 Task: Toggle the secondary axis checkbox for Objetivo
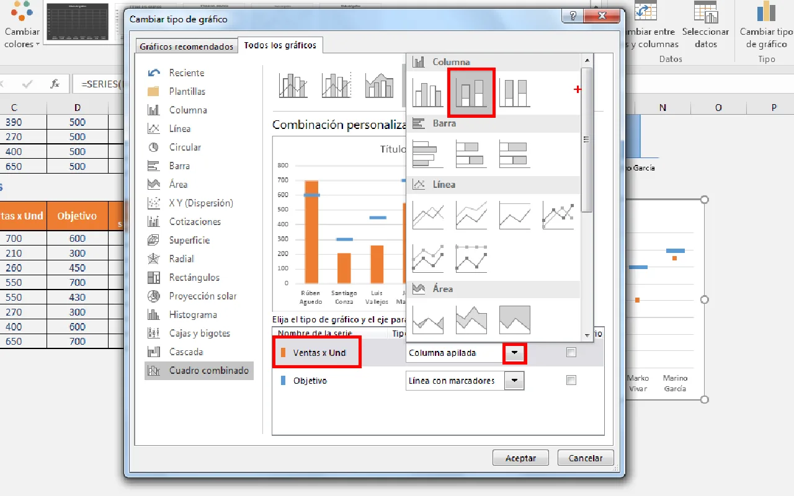coord(571,380)
